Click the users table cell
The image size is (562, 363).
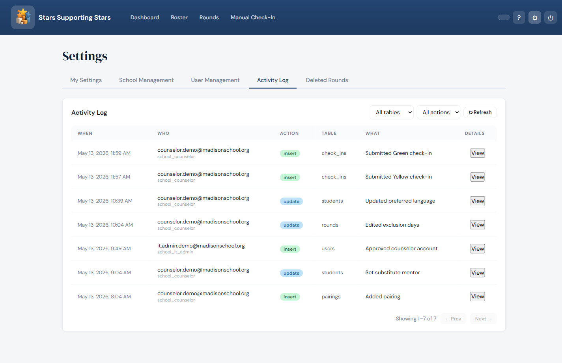(x=328, y=249)
